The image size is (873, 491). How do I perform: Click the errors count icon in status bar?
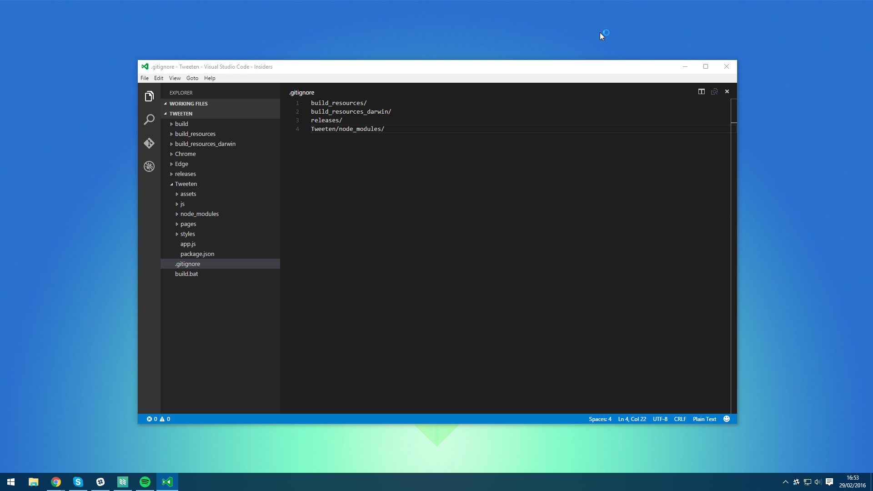[x=149, y=419]
